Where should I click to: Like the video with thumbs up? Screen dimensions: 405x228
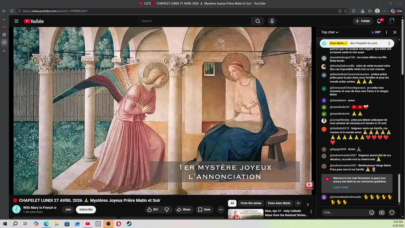tap(153, 210)
